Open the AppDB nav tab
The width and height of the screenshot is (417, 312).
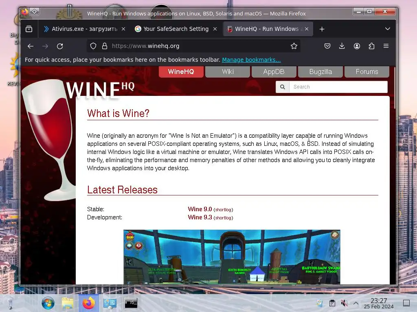274,71
